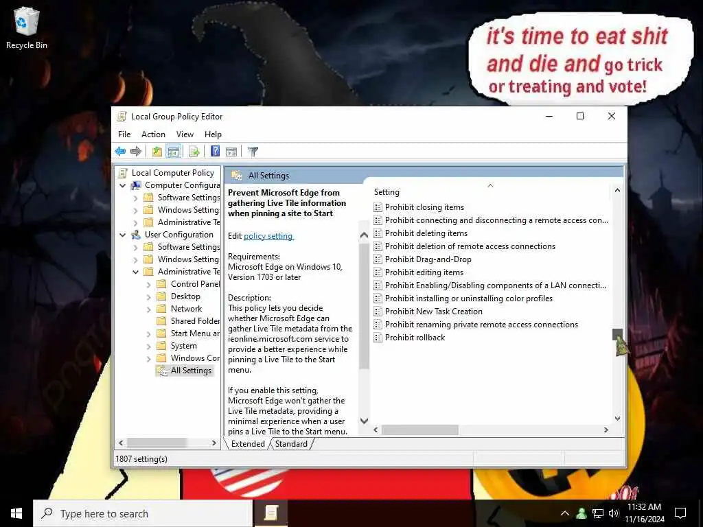Click the Export List toolbar icon
703x527 pixels.
(194, 152)
